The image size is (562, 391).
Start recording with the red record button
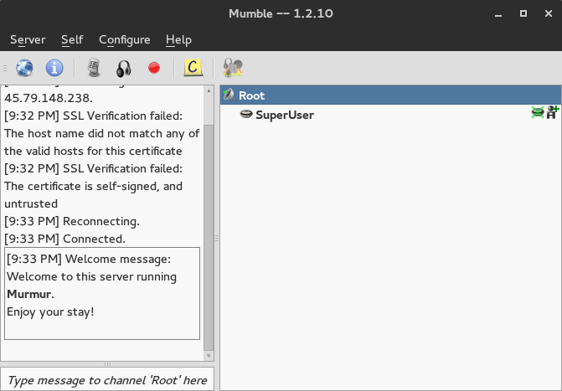tap(154, 68)
